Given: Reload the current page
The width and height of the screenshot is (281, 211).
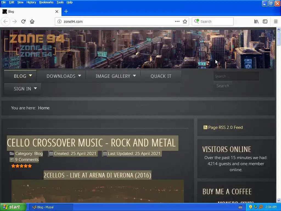Looking at the screenshot, I should 23,21.
